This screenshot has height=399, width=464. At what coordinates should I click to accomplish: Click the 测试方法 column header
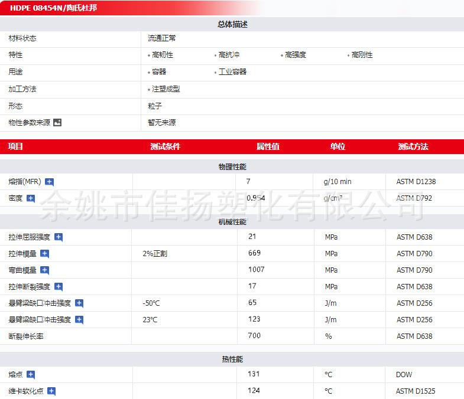pos(413,146)
